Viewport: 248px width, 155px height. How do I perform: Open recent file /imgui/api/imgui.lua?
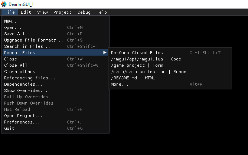point(146,59)
